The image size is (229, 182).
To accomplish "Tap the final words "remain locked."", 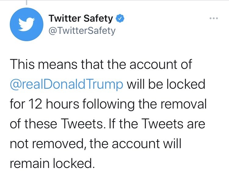I will 51,164.
